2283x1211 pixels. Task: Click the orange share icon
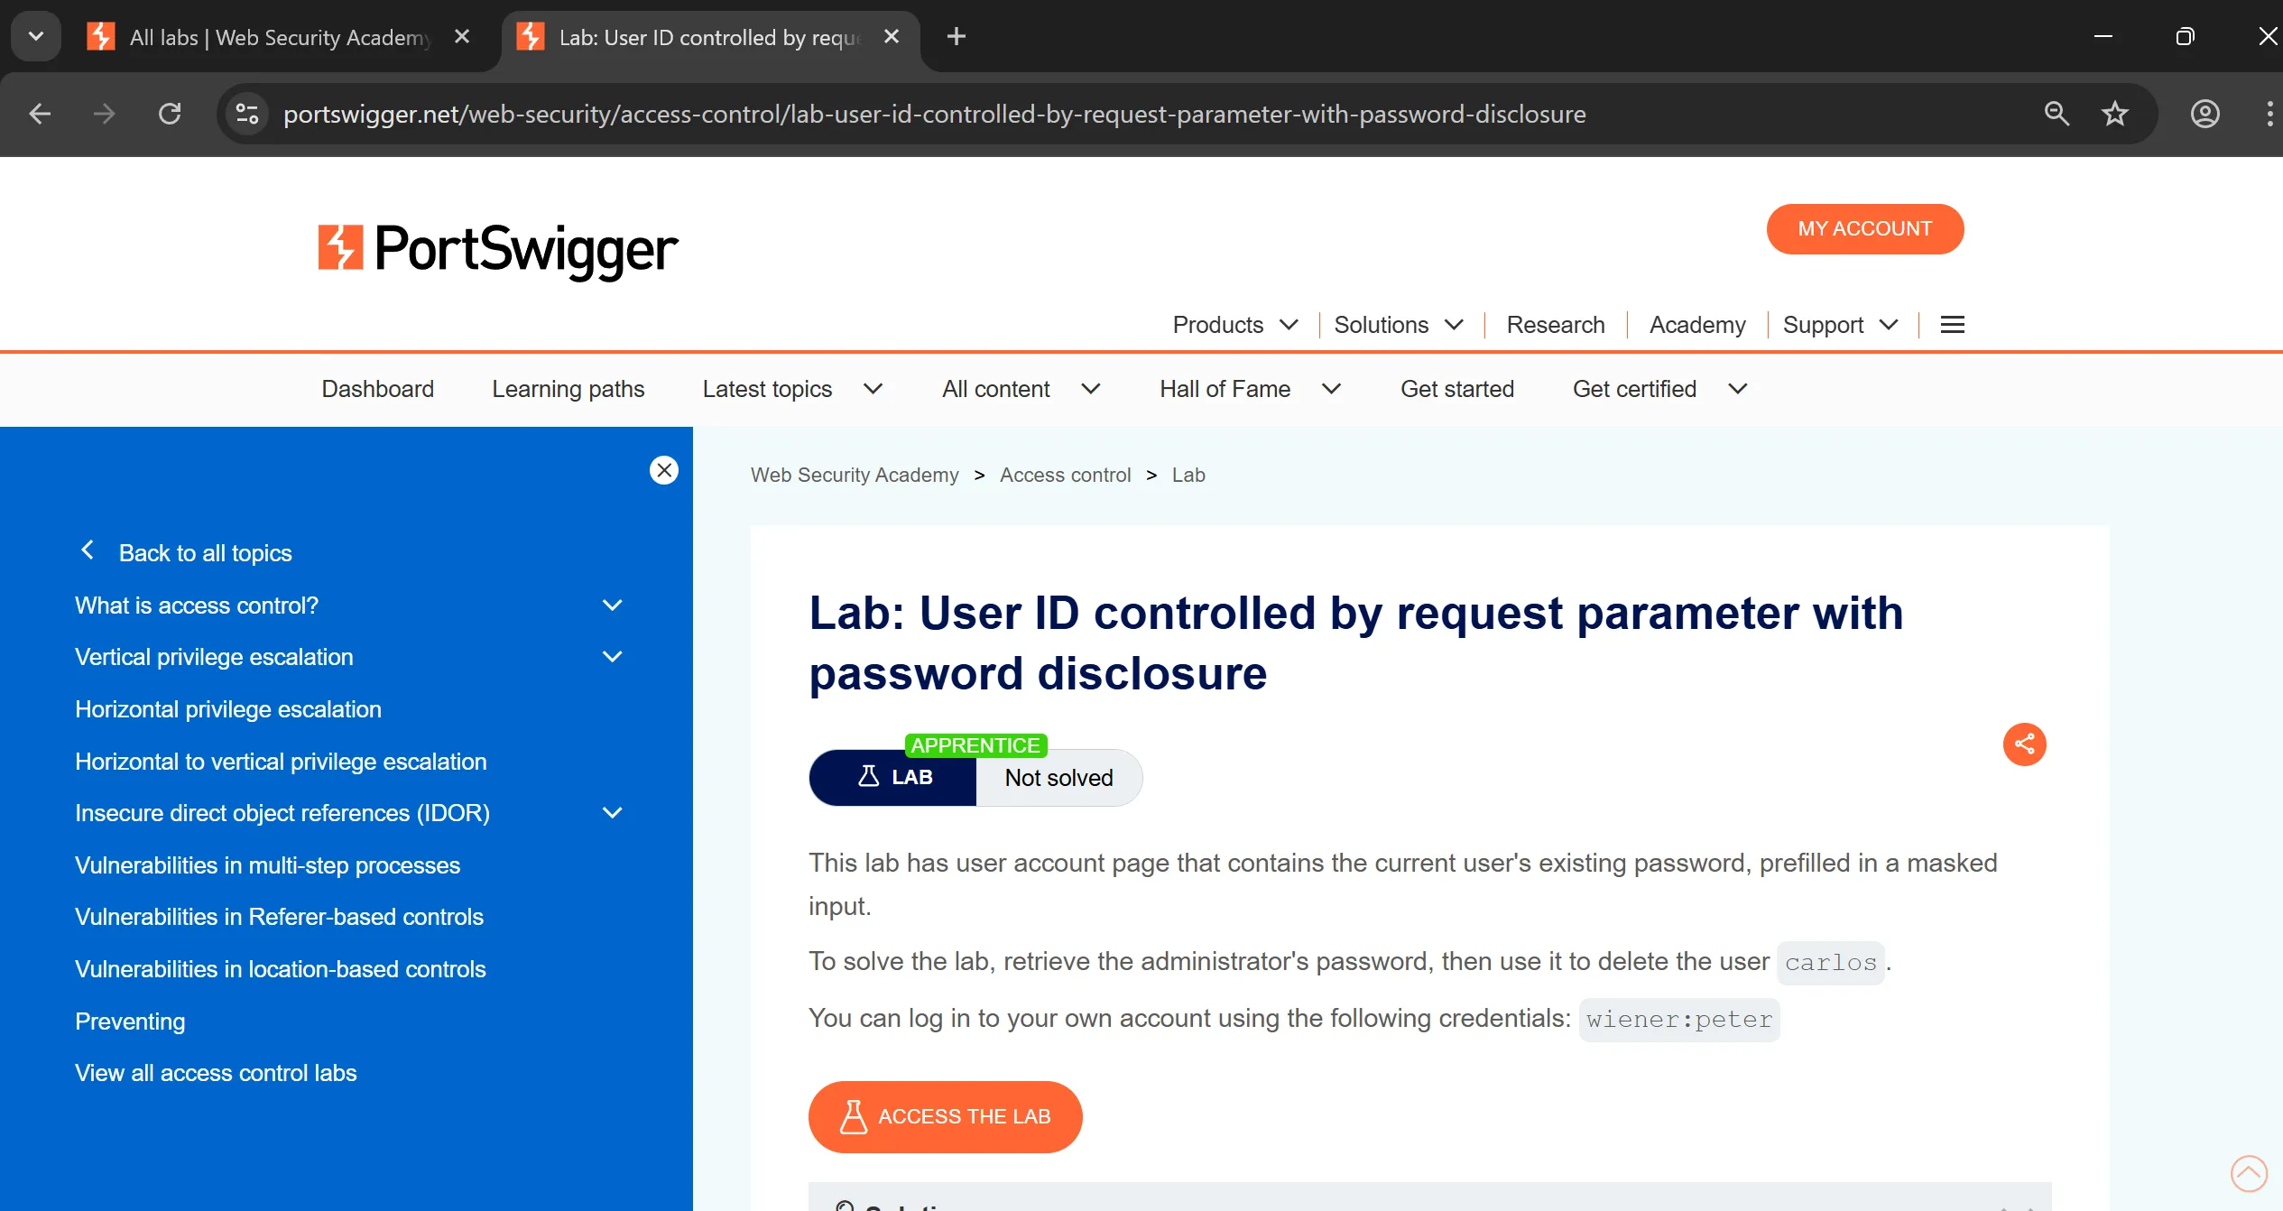click(2024, 744)
